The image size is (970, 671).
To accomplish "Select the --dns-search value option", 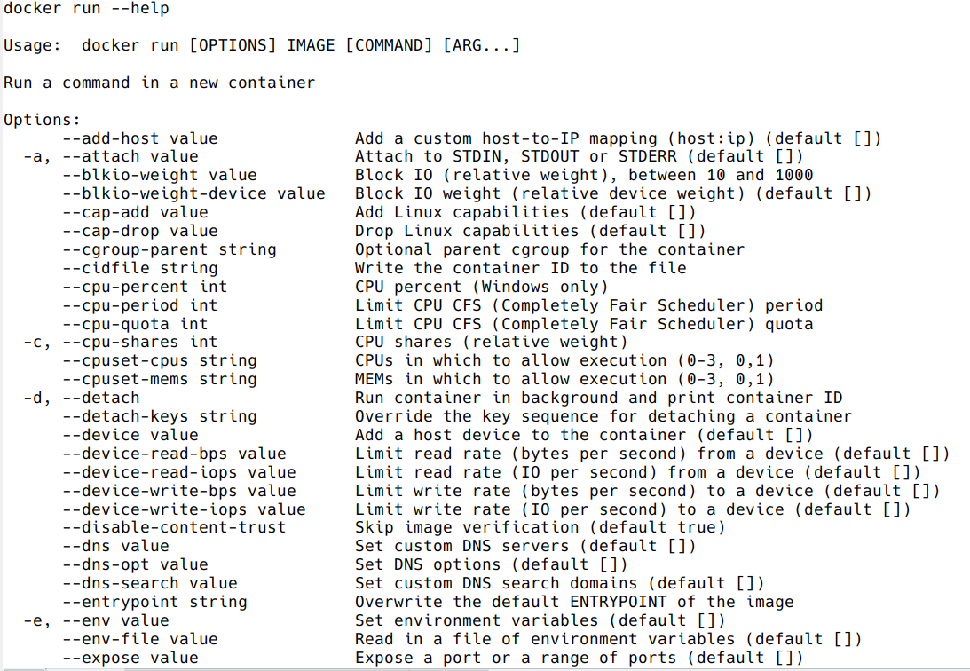I will [150, 583].
